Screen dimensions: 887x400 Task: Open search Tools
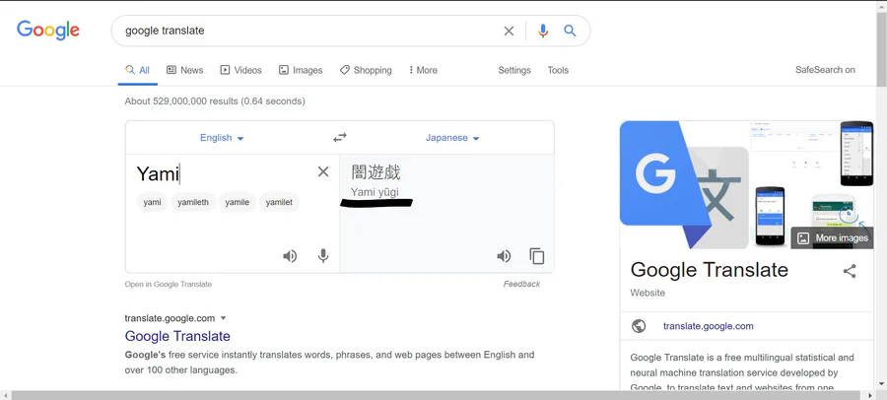558,70
